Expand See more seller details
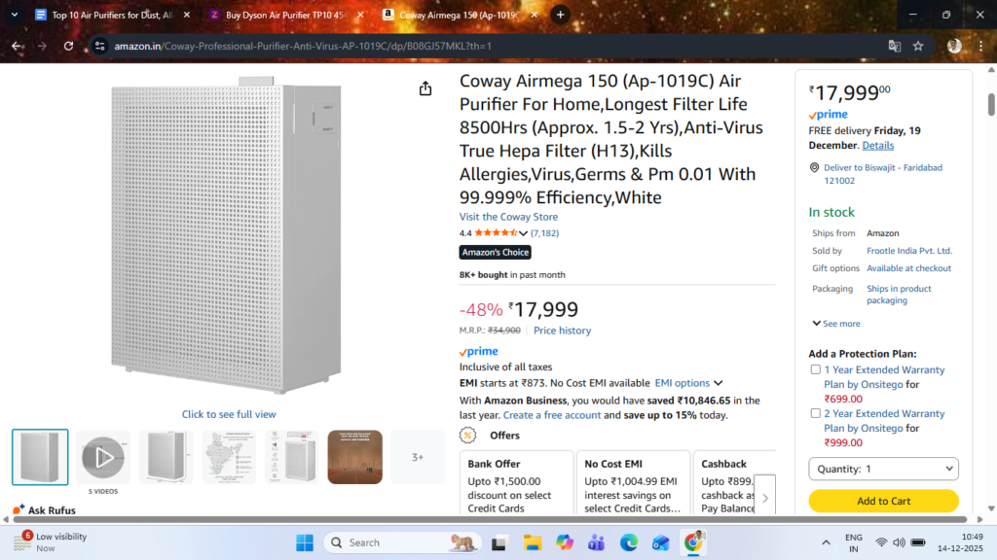Image resolution: width=997 pixels, height=560 pixels. [836, 324]
